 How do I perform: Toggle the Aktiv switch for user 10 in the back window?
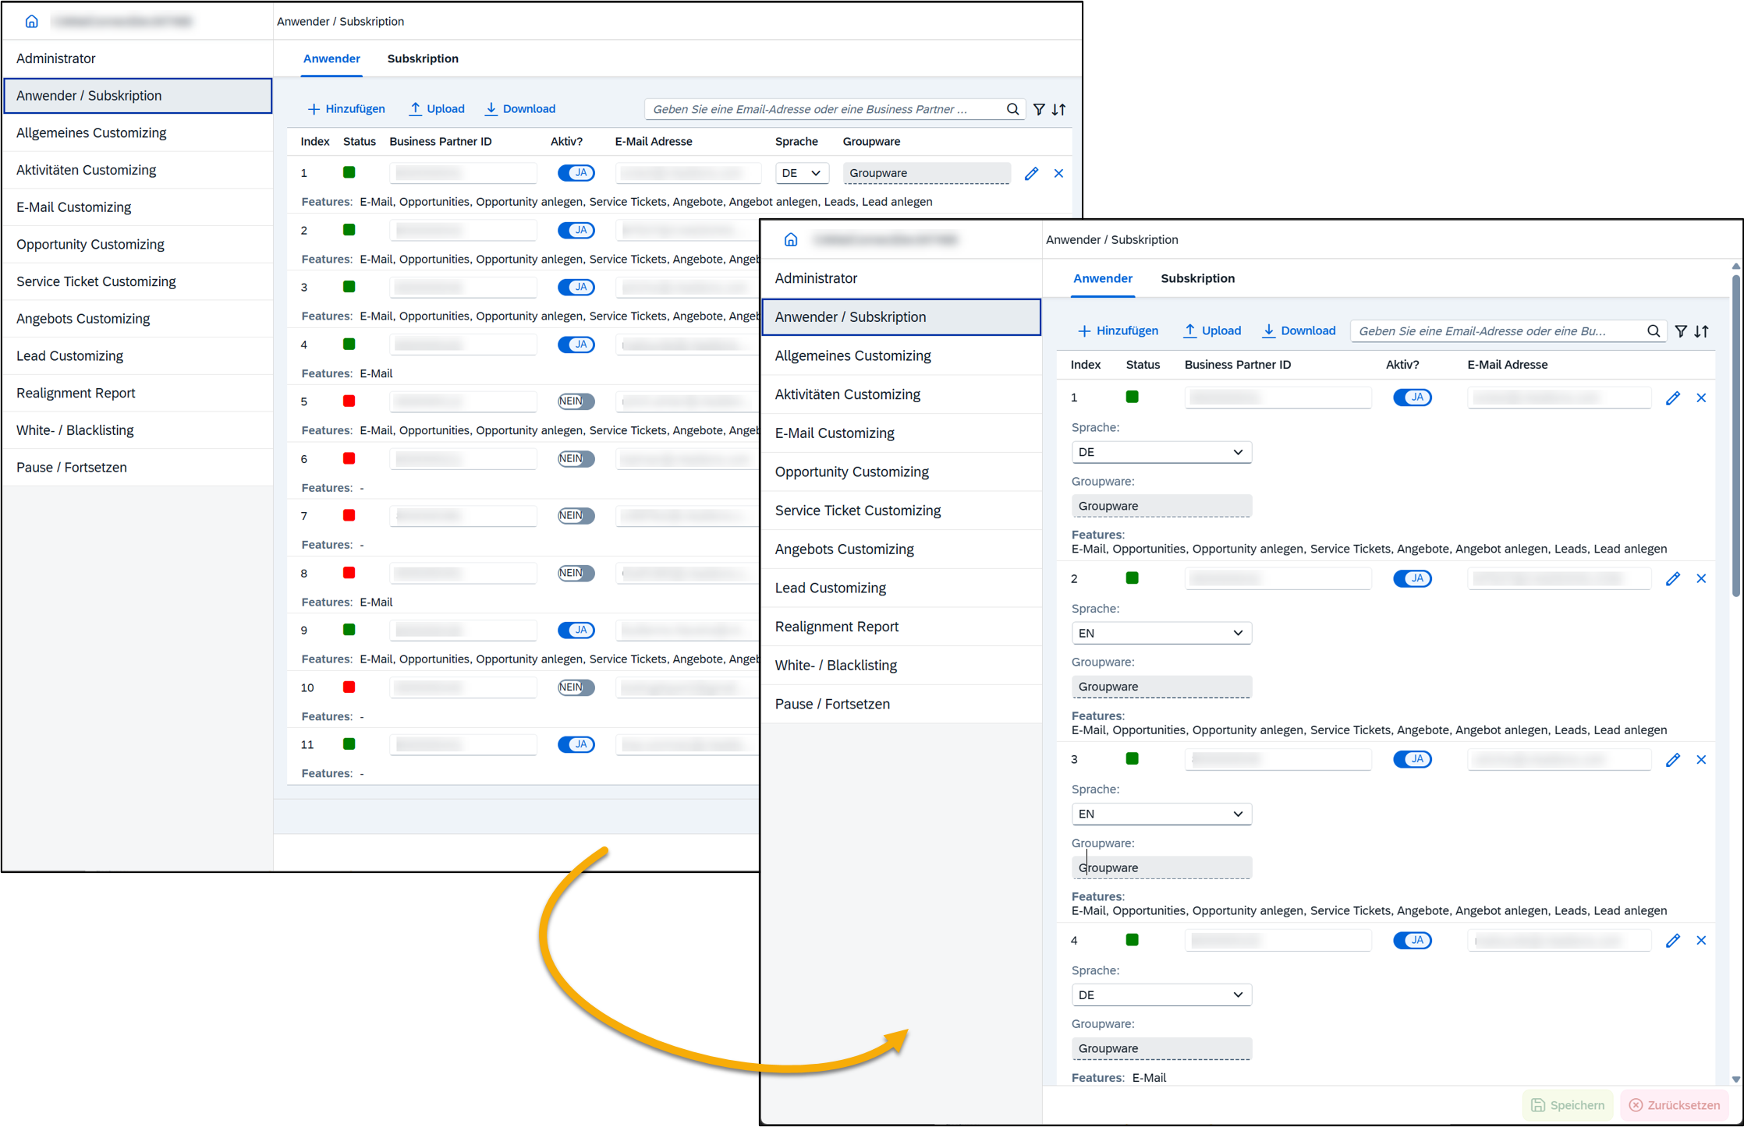pyautogui.click(x=576, y=687)
